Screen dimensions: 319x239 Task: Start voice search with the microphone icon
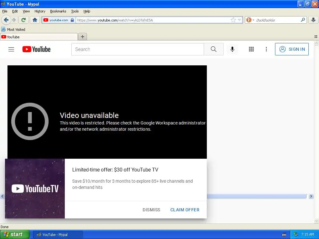[x=232, y=49]
